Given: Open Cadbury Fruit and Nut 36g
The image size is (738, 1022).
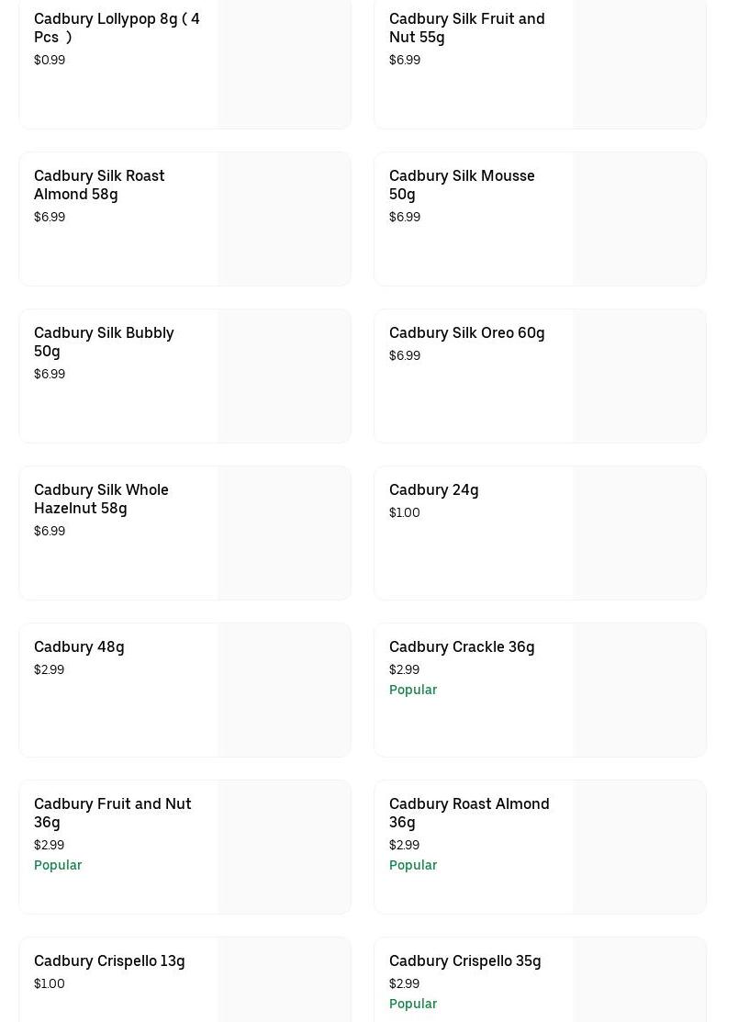Looking at the screenshot, I should [112, 813].
